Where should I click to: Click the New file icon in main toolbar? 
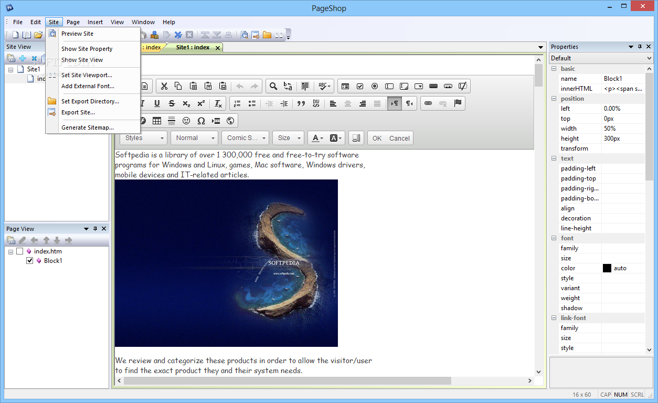click(16, 35)
